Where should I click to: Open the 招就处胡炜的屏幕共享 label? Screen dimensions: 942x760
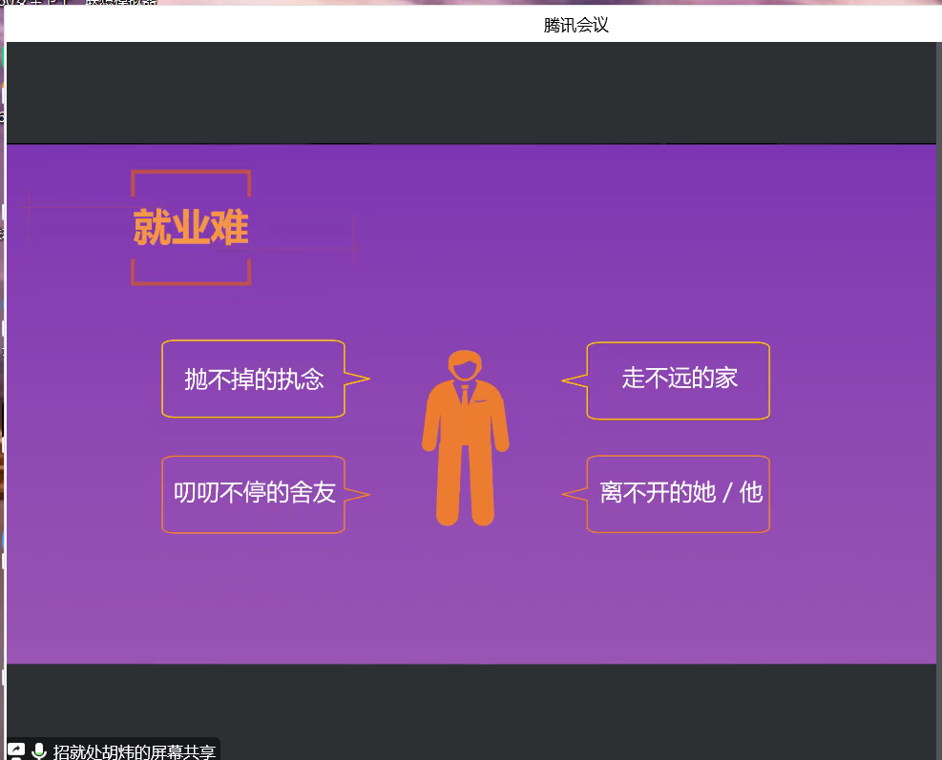134,750
